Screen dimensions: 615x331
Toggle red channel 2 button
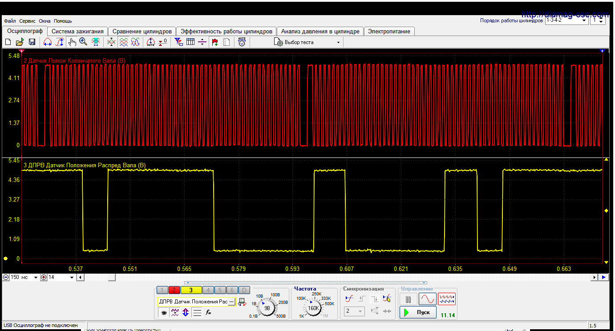pyautogui.click(x=174, y=290)
